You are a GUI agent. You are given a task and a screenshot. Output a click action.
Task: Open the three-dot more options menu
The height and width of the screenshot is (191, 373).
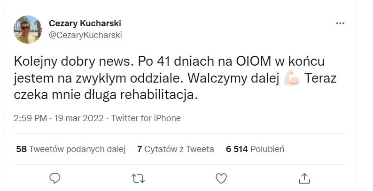tap(340, 23)
